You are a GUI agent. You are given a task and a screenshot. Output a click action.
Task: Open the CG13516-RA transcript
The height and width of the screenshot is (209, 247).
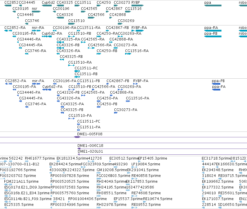click(x=128, y=54)
